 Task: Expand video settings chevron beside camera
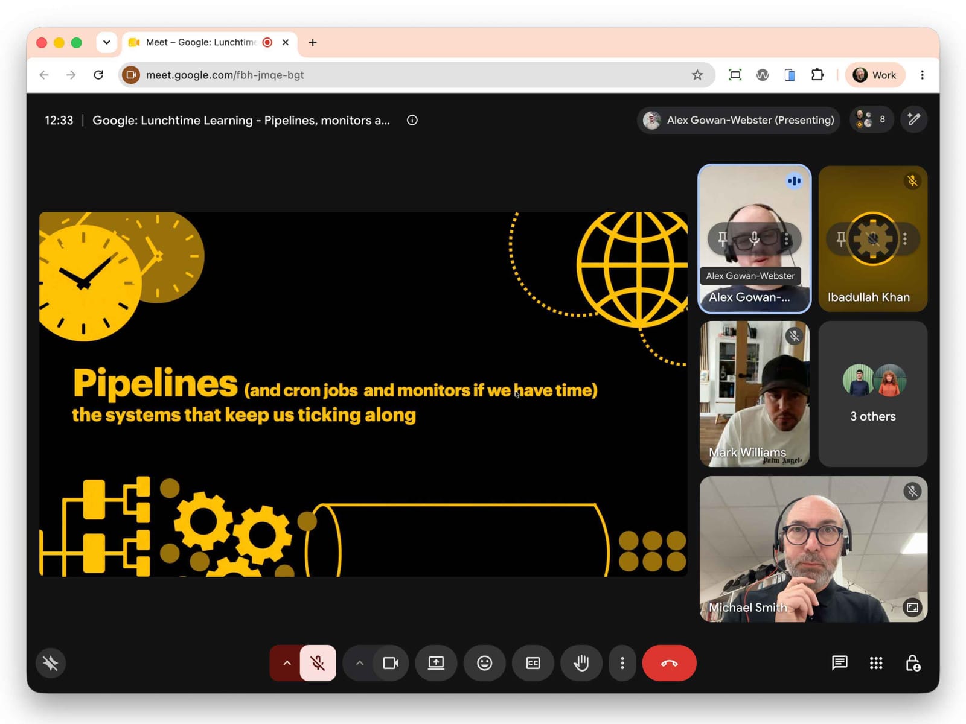pos(360,663)
